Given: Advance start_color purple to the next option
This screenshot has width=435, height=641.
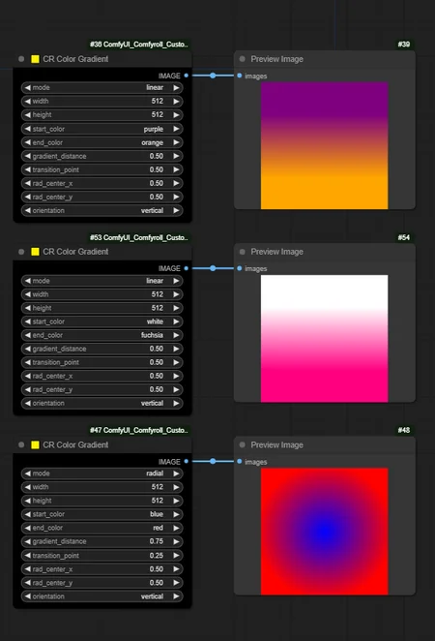Looking at the screenshot, I should tap(176, 129).
